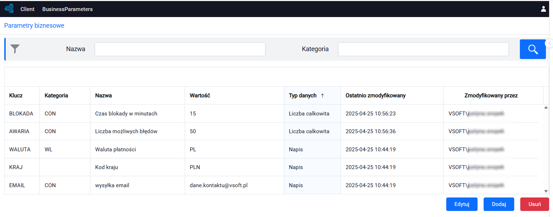Follow the Parametry biznesowe link
This screenshot has height=217, width=553.
click(34, 26)
